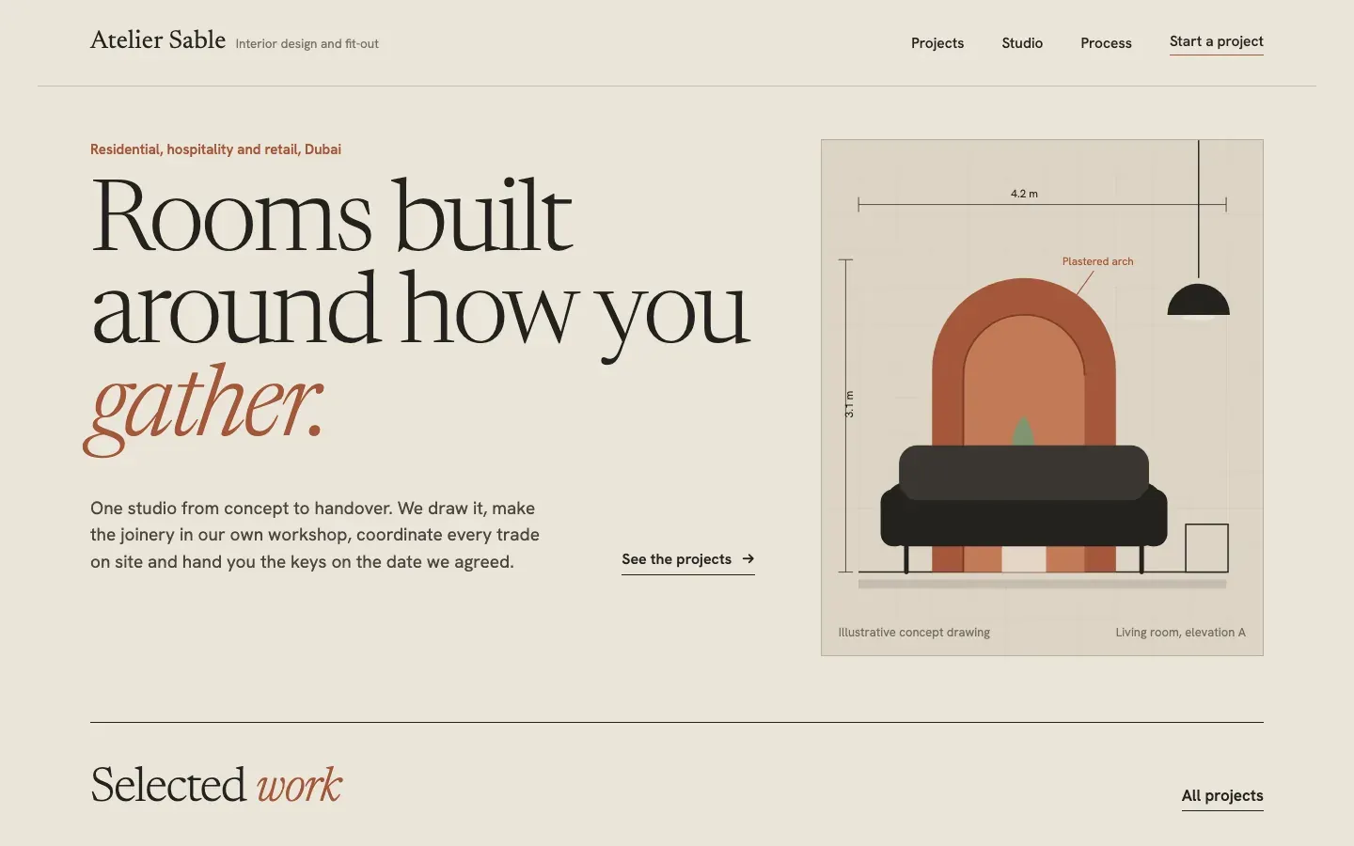Click the Start a project link
Screen dimensions: 1354x846
click(1217, 42)
